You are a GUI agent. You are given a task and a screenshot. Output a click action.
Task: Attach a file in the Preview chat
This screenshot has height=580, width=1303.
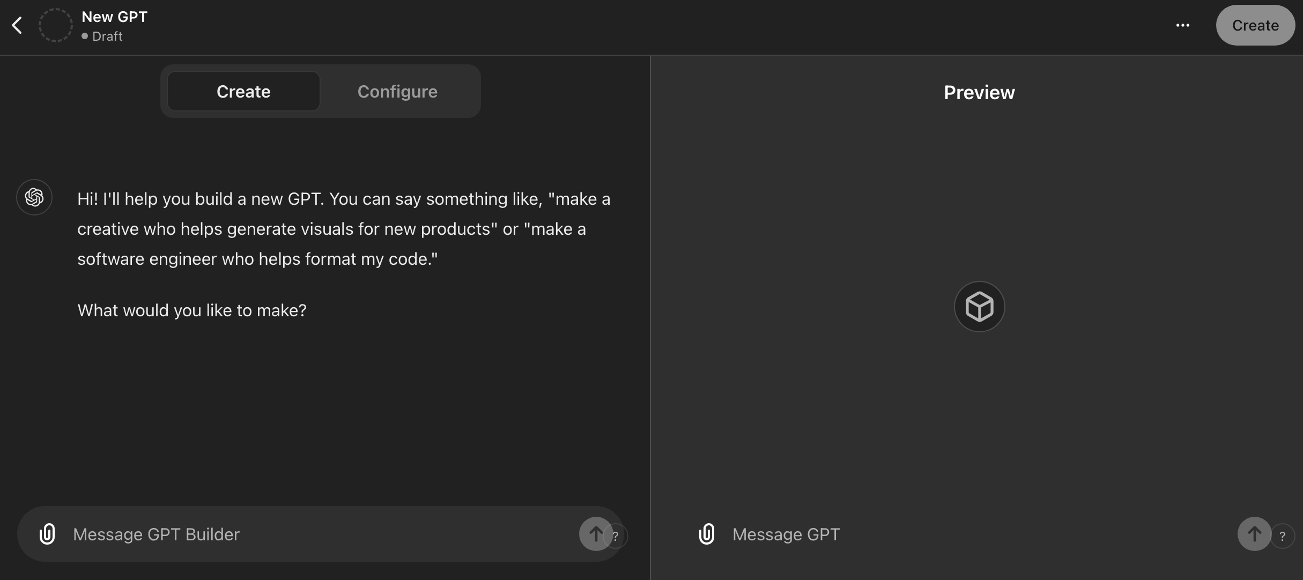(707, 534)
